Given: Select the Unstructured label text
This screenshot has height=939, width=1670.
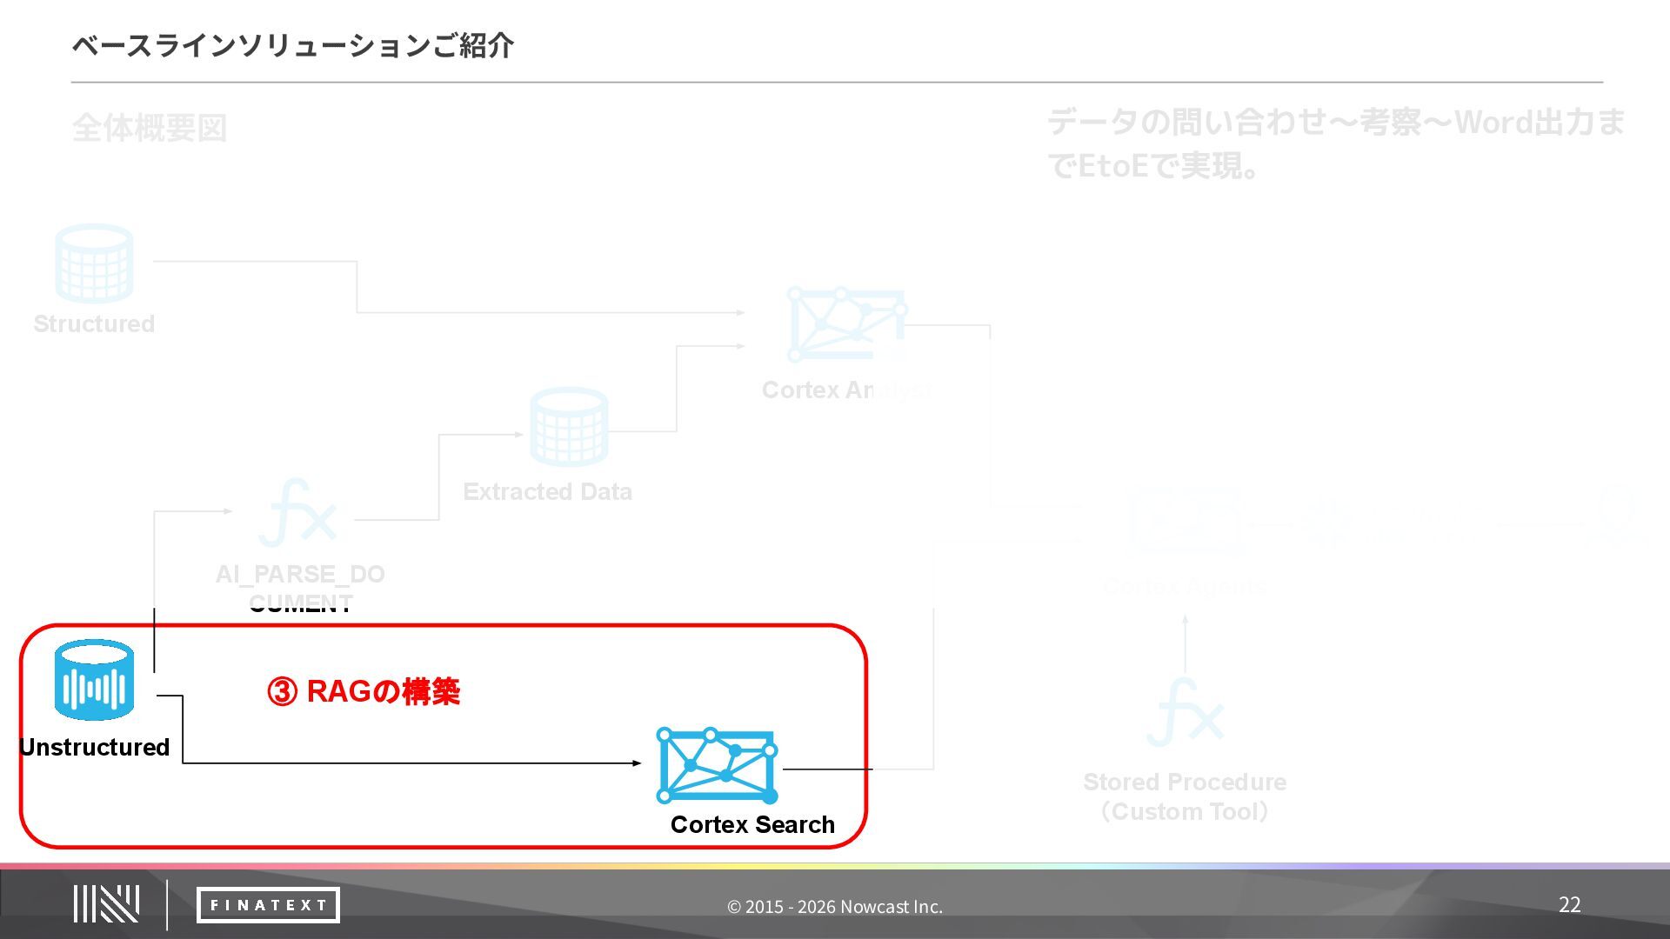Looking at the screenshot, I should (94, 747).
